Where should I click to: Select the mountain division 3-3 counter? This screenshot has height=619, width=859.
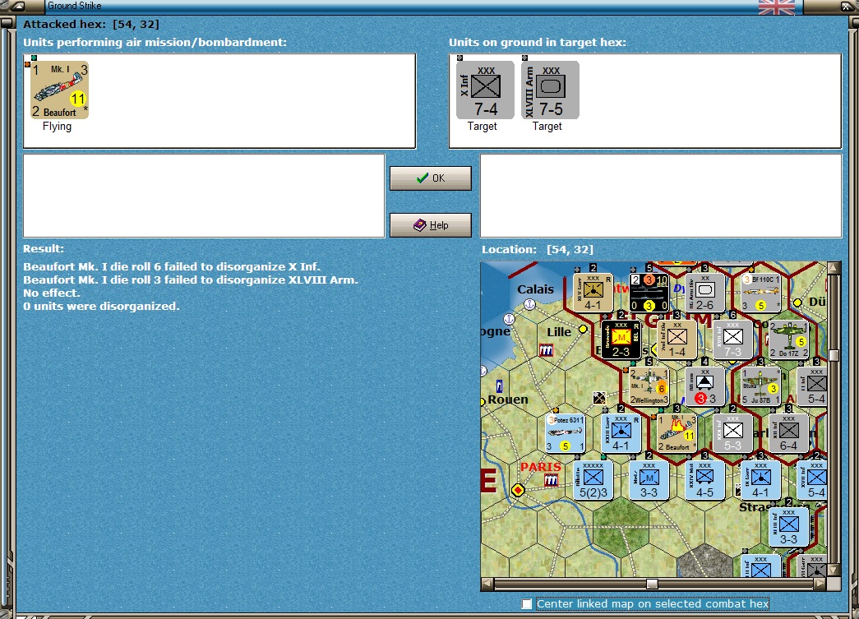point(705,386)
